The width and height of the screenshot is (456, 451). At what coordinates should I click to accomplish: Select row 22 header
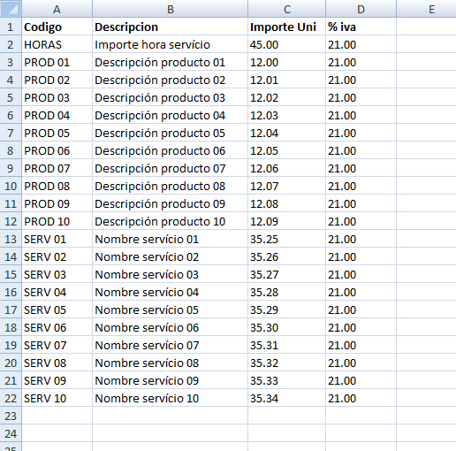pos(11,398)
